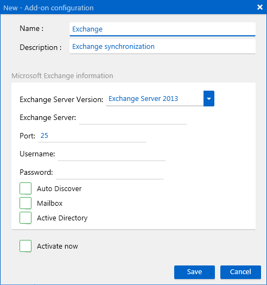Open the Exchange Server Version dropdown arrow

(x=209, y=98)
